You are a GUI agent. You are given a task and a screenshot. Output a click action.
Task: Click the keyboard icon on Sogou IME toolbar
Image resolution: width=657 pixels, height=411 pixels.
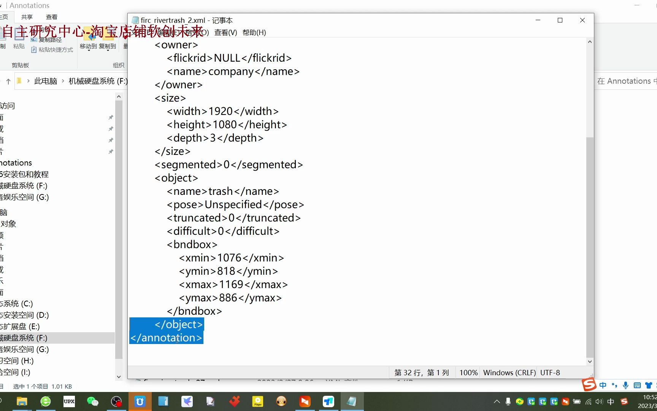[x=637, y=385]
